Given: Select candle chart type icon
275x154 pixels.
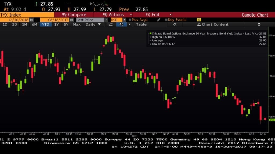Looking at the screenshot, I should click(121, 24).
